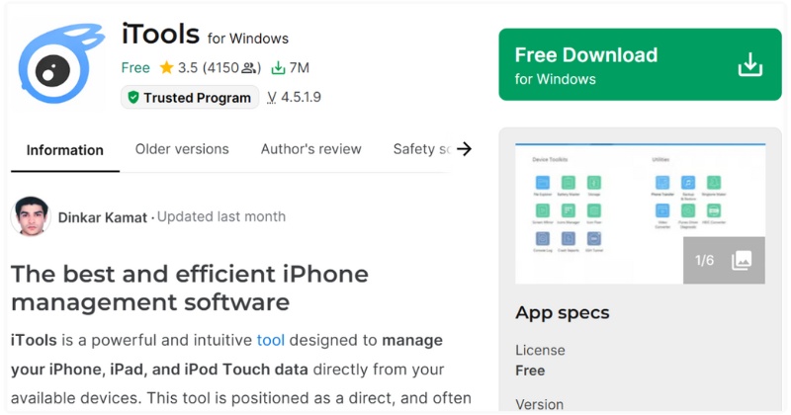The image size is (791, 415).
Task: Click the green Trusted Program shield icon
Action: pos(132,98)
